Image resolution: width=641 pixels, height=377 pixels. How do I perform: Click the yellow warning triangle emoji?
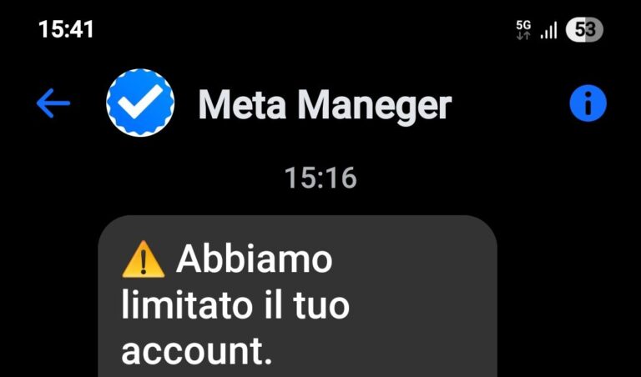point(144,259)
